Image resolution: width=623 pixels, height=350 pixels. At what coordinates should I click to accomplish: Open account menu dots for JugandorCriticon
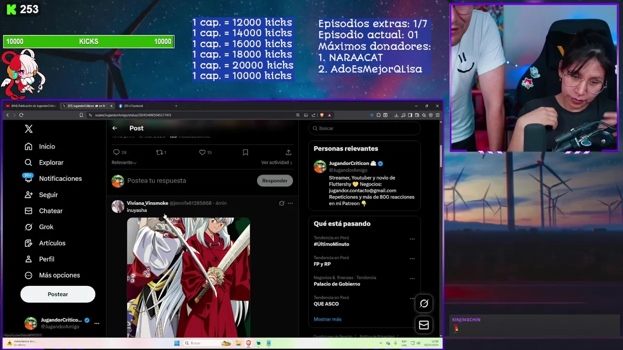point(96,323)
